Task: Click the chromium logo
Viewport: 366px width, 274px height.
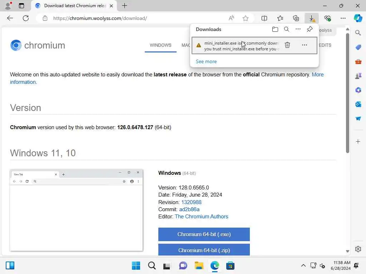Action: coord(38,45)
